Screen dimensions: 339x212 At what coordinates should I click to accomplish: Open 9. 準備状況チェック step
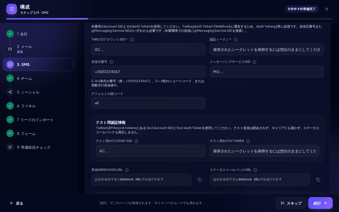point(38,147)
